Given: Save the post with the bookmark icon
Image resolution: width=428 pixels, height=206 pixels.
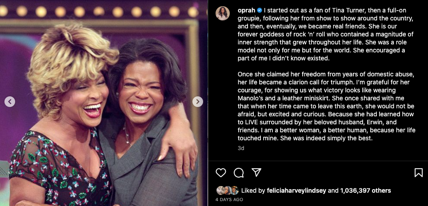Looking at the screenshot, I should (x=418, y=173).
